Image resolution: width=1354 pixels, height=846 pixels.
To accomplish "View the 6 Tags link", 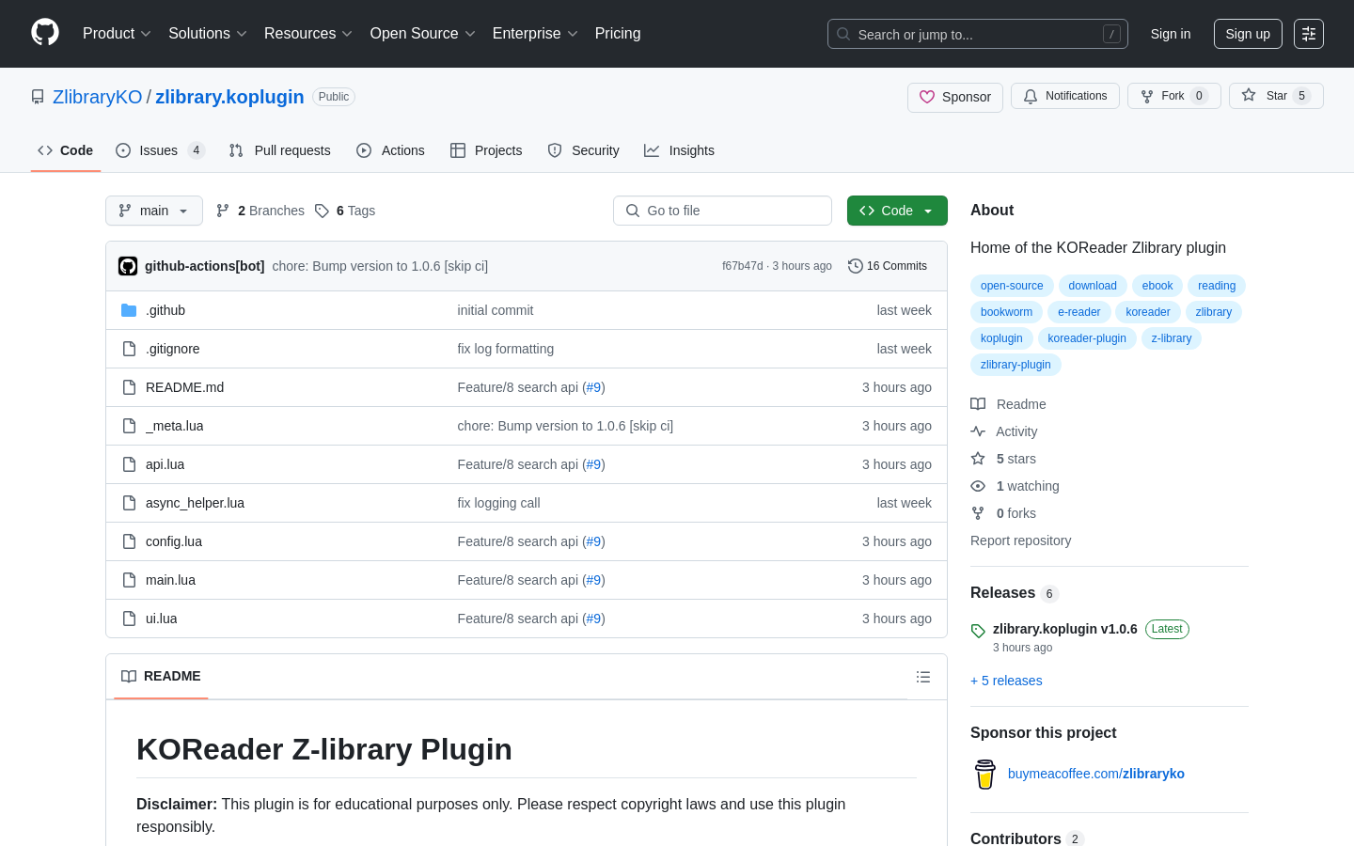I will 345,211.
